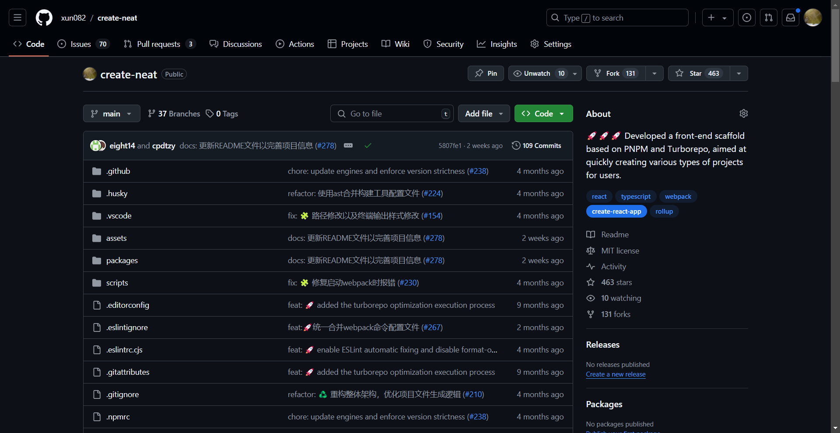The width and height of the screenshot is (840, 433).
Task: Open the Actions tab
Action: click(295, 44)
